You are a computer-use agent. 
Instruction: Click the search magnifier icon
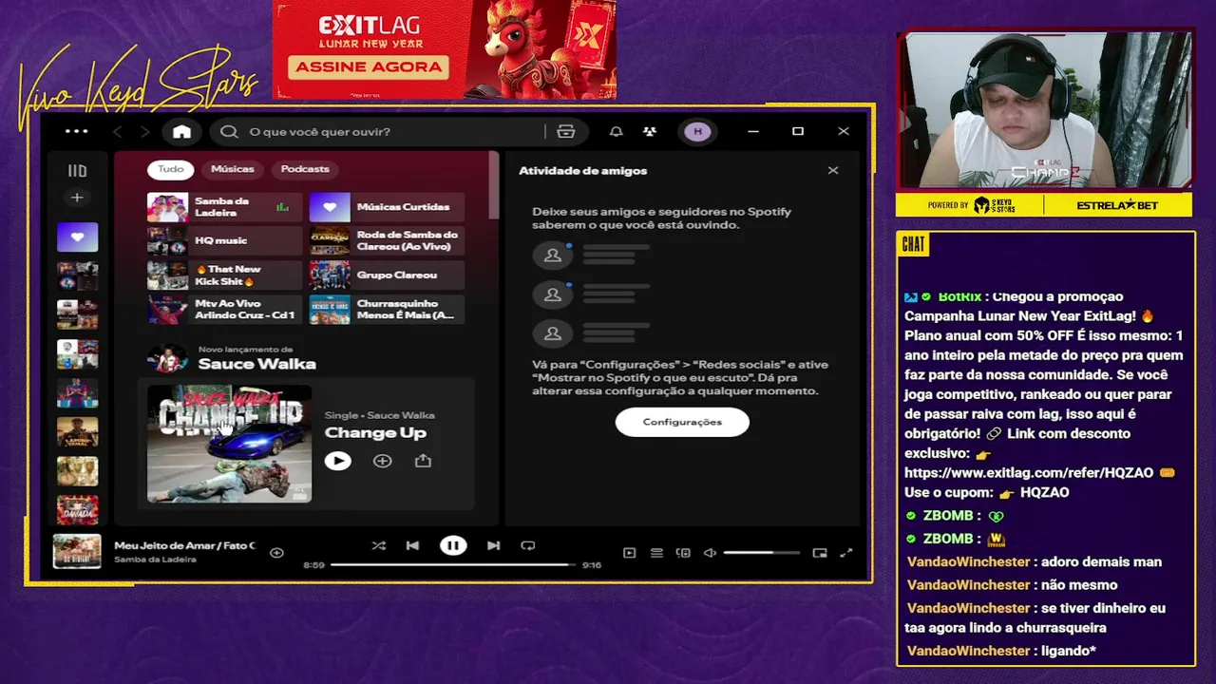[x=229, y=132]
